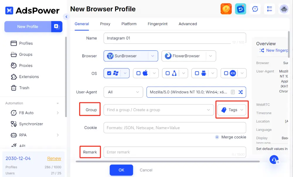The height and width of the screenshot is (177, 293).
Task: Toggle the Linux OS checkbox
Action: [168, 73]
